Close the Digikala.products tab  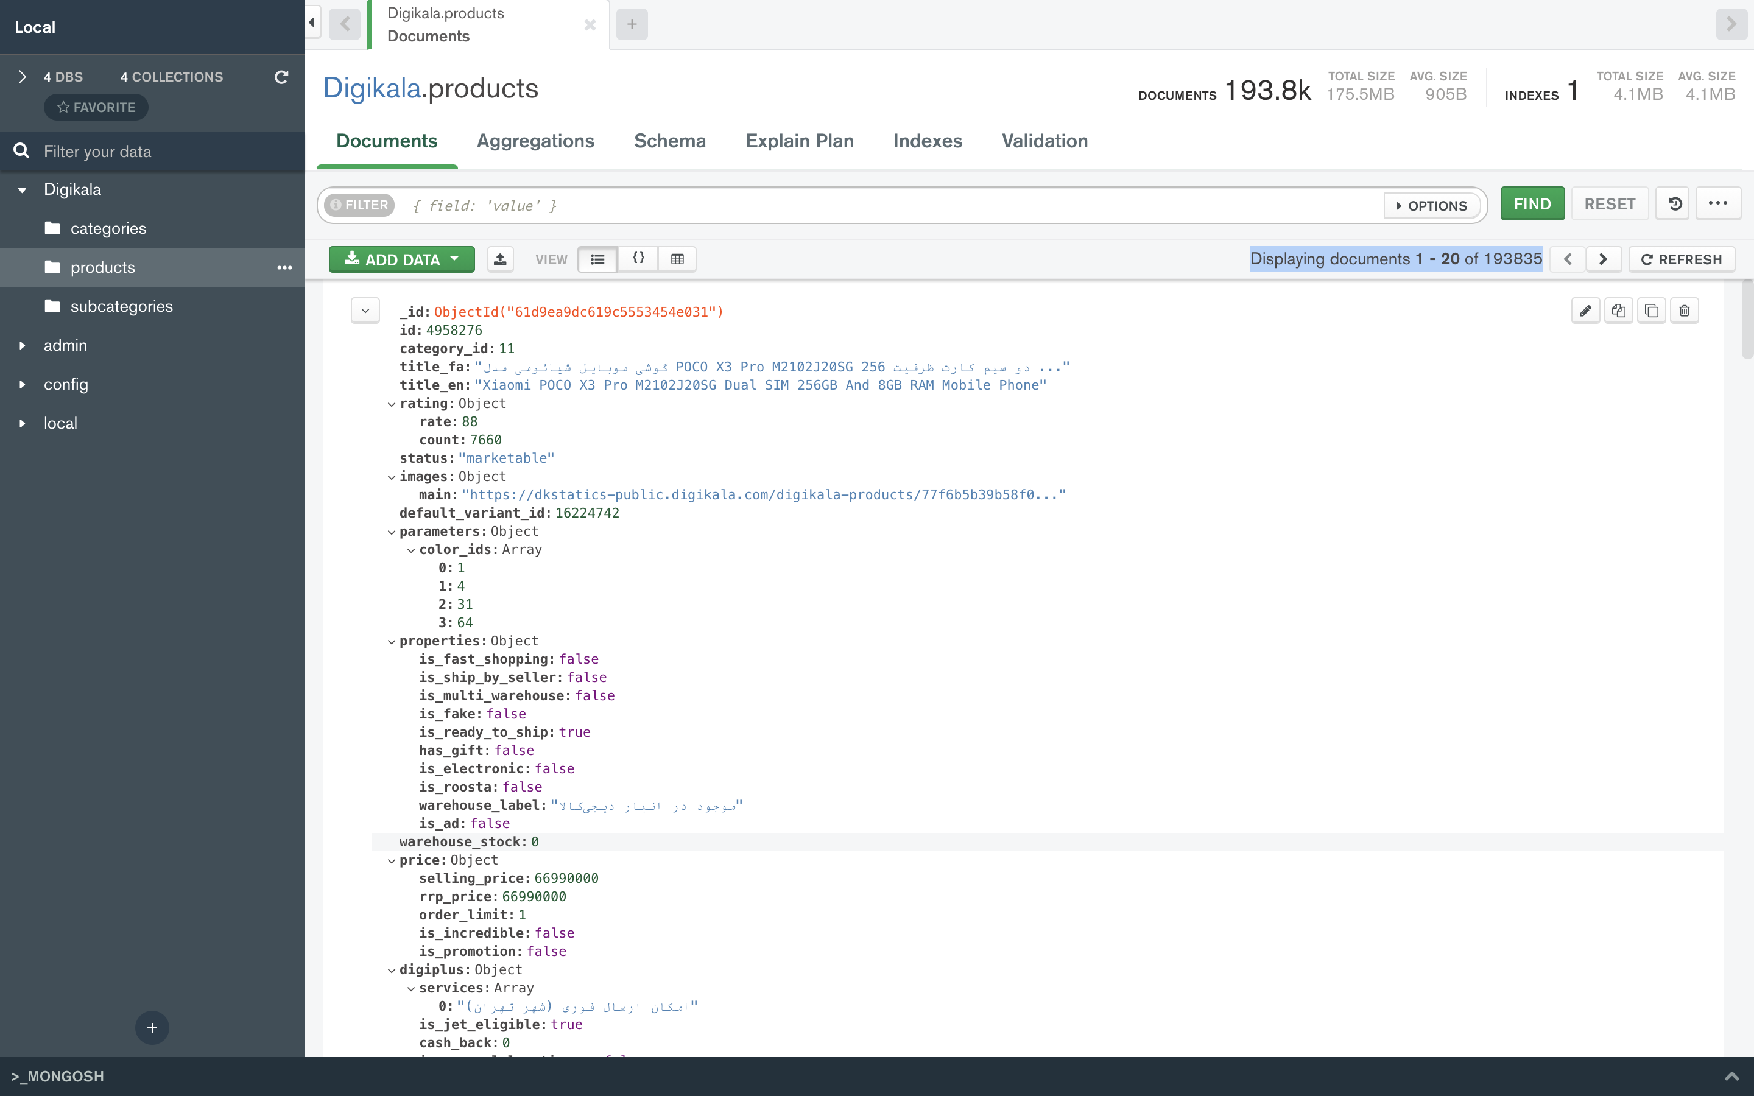pyautogui.click(x=590, y=26)
